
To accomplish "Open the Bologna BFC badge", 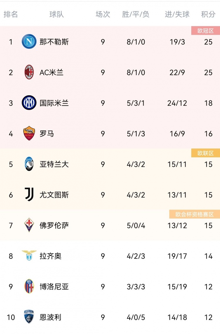I will tap(29, 286).
